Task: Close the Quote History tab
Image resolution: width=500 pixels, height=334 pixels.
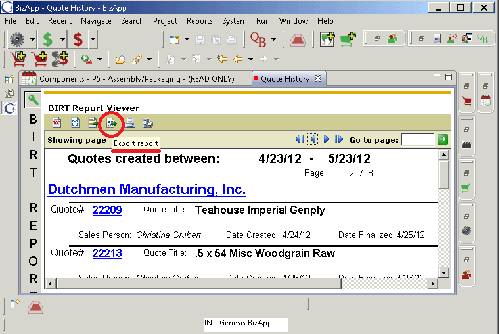Action: pos(318,78)
